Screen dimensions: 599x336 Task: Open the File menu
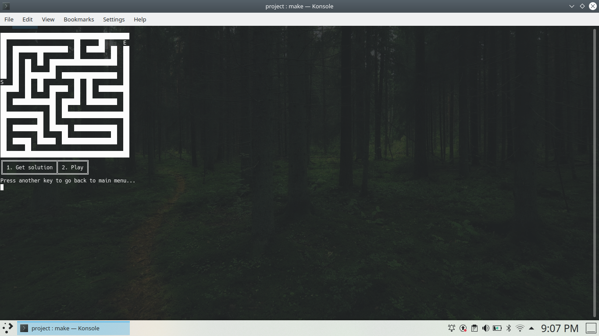[9, 19]
